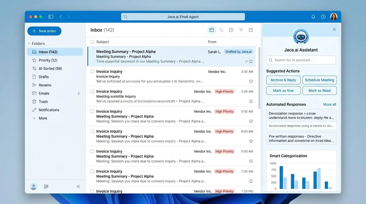
Task: Star the 3:30 AM email without High Priority
Action: (251, 81)
